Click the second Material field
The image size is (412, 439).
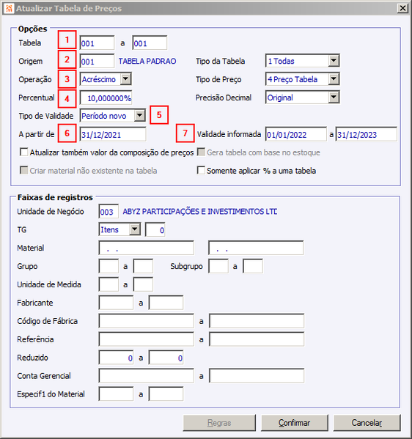pyautogui.click(x=256, y=248)
